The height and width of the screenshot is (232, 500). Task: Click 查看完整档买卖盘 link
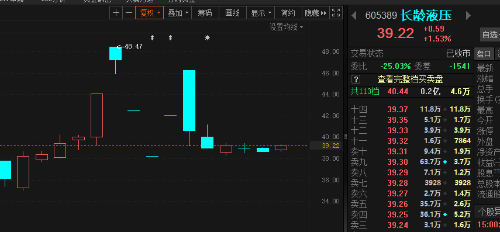click(410, 79)
